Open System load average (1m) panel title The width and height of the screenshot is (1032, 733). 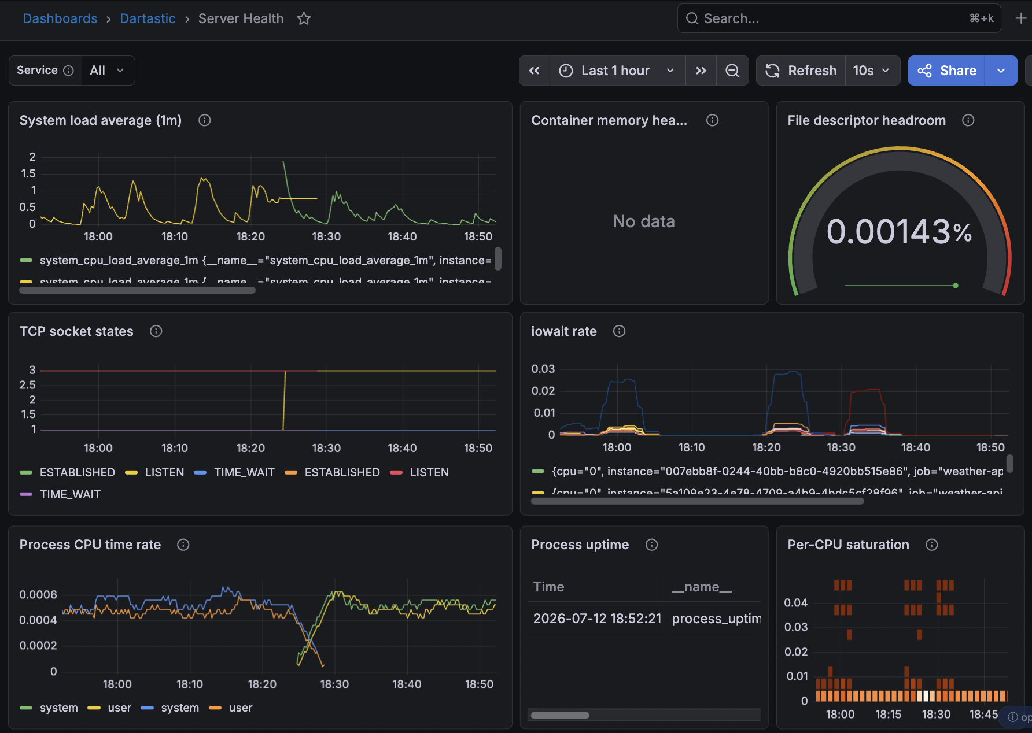101,120
